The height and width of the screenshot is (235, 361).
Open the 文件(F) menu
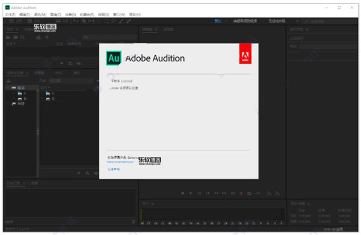(10, 14)
